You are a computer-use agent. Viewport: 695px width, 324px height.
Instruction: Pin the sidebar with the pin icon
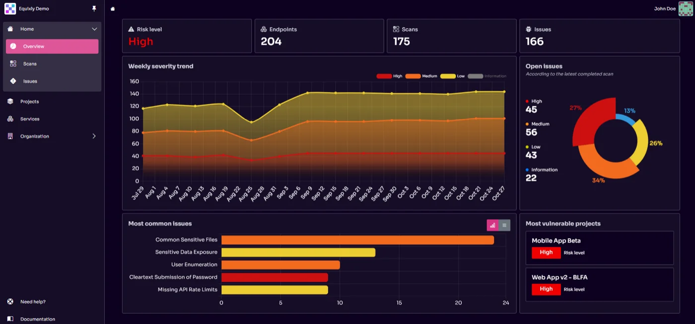click(94, 8)
